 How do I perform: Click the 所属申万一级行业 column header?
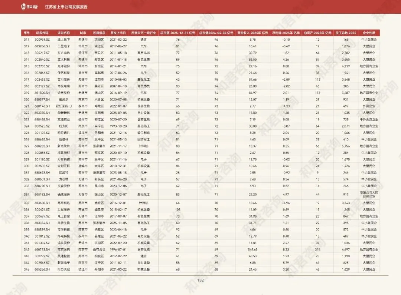pyautogui.click(x=143, y=33)
